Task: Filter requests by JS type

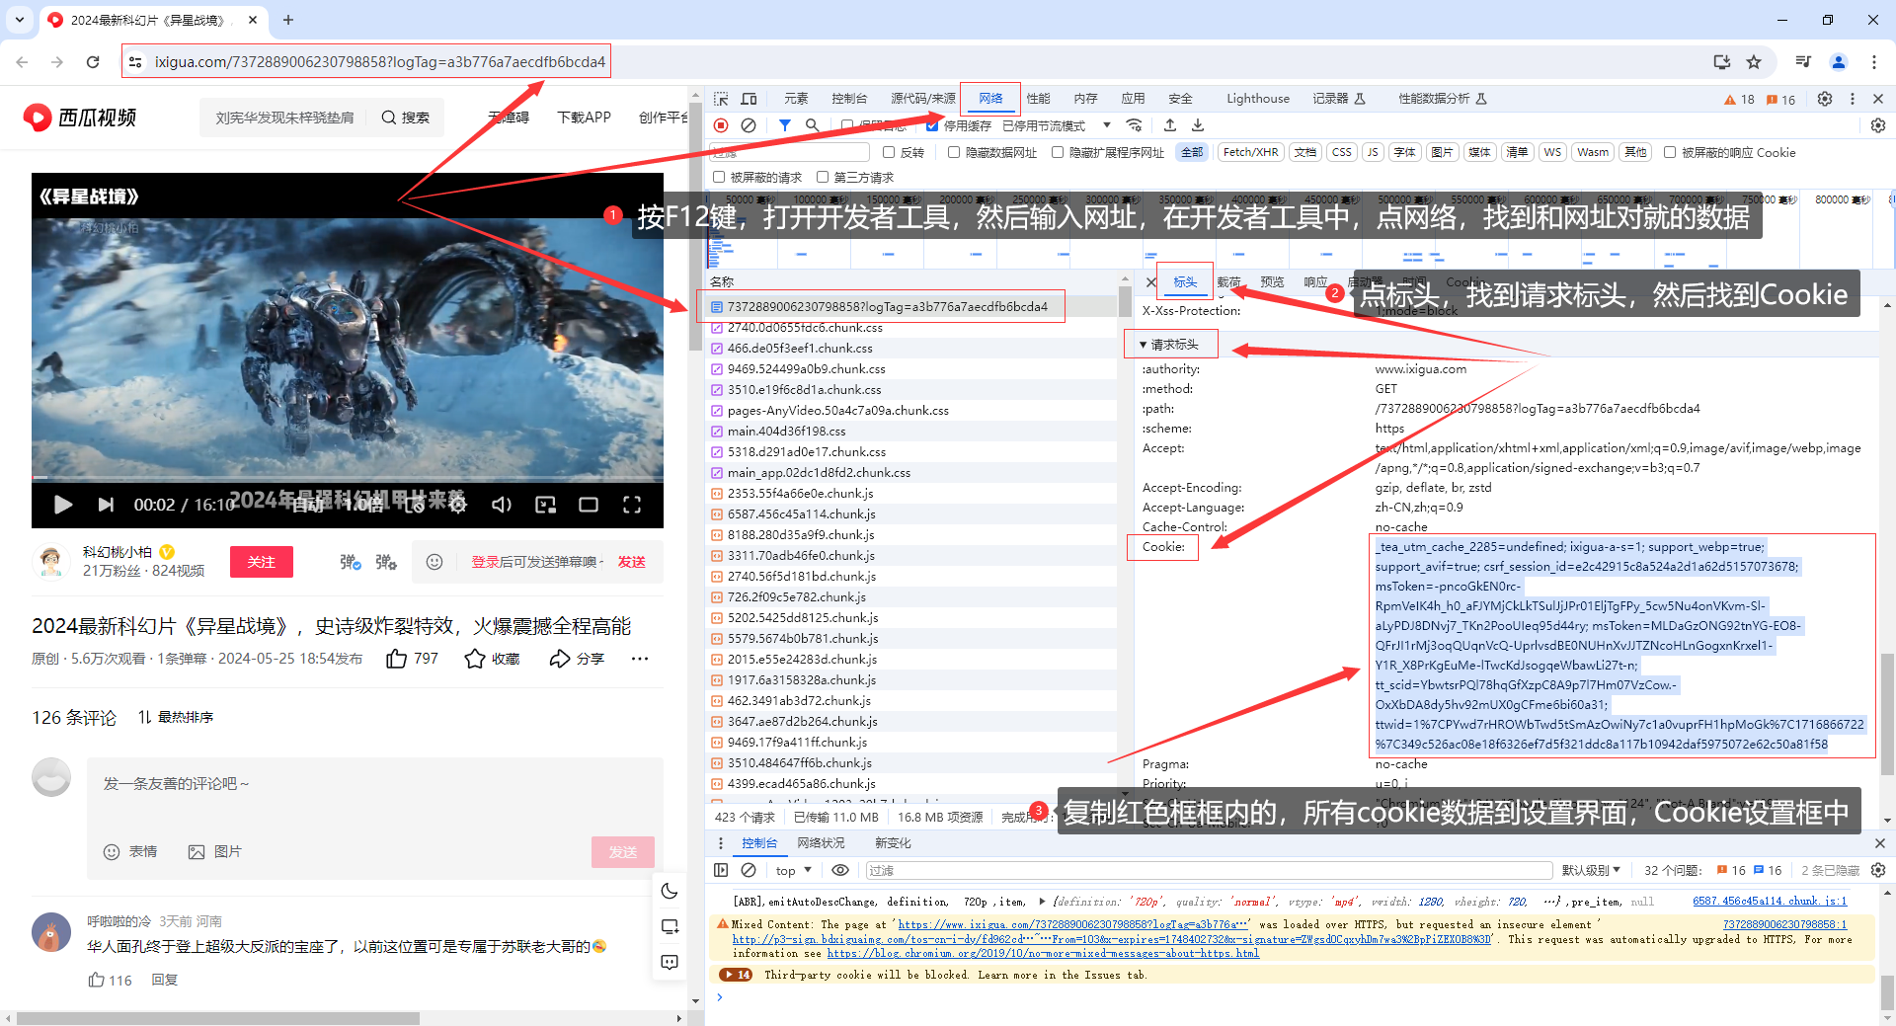Action: coord(1373,152)
